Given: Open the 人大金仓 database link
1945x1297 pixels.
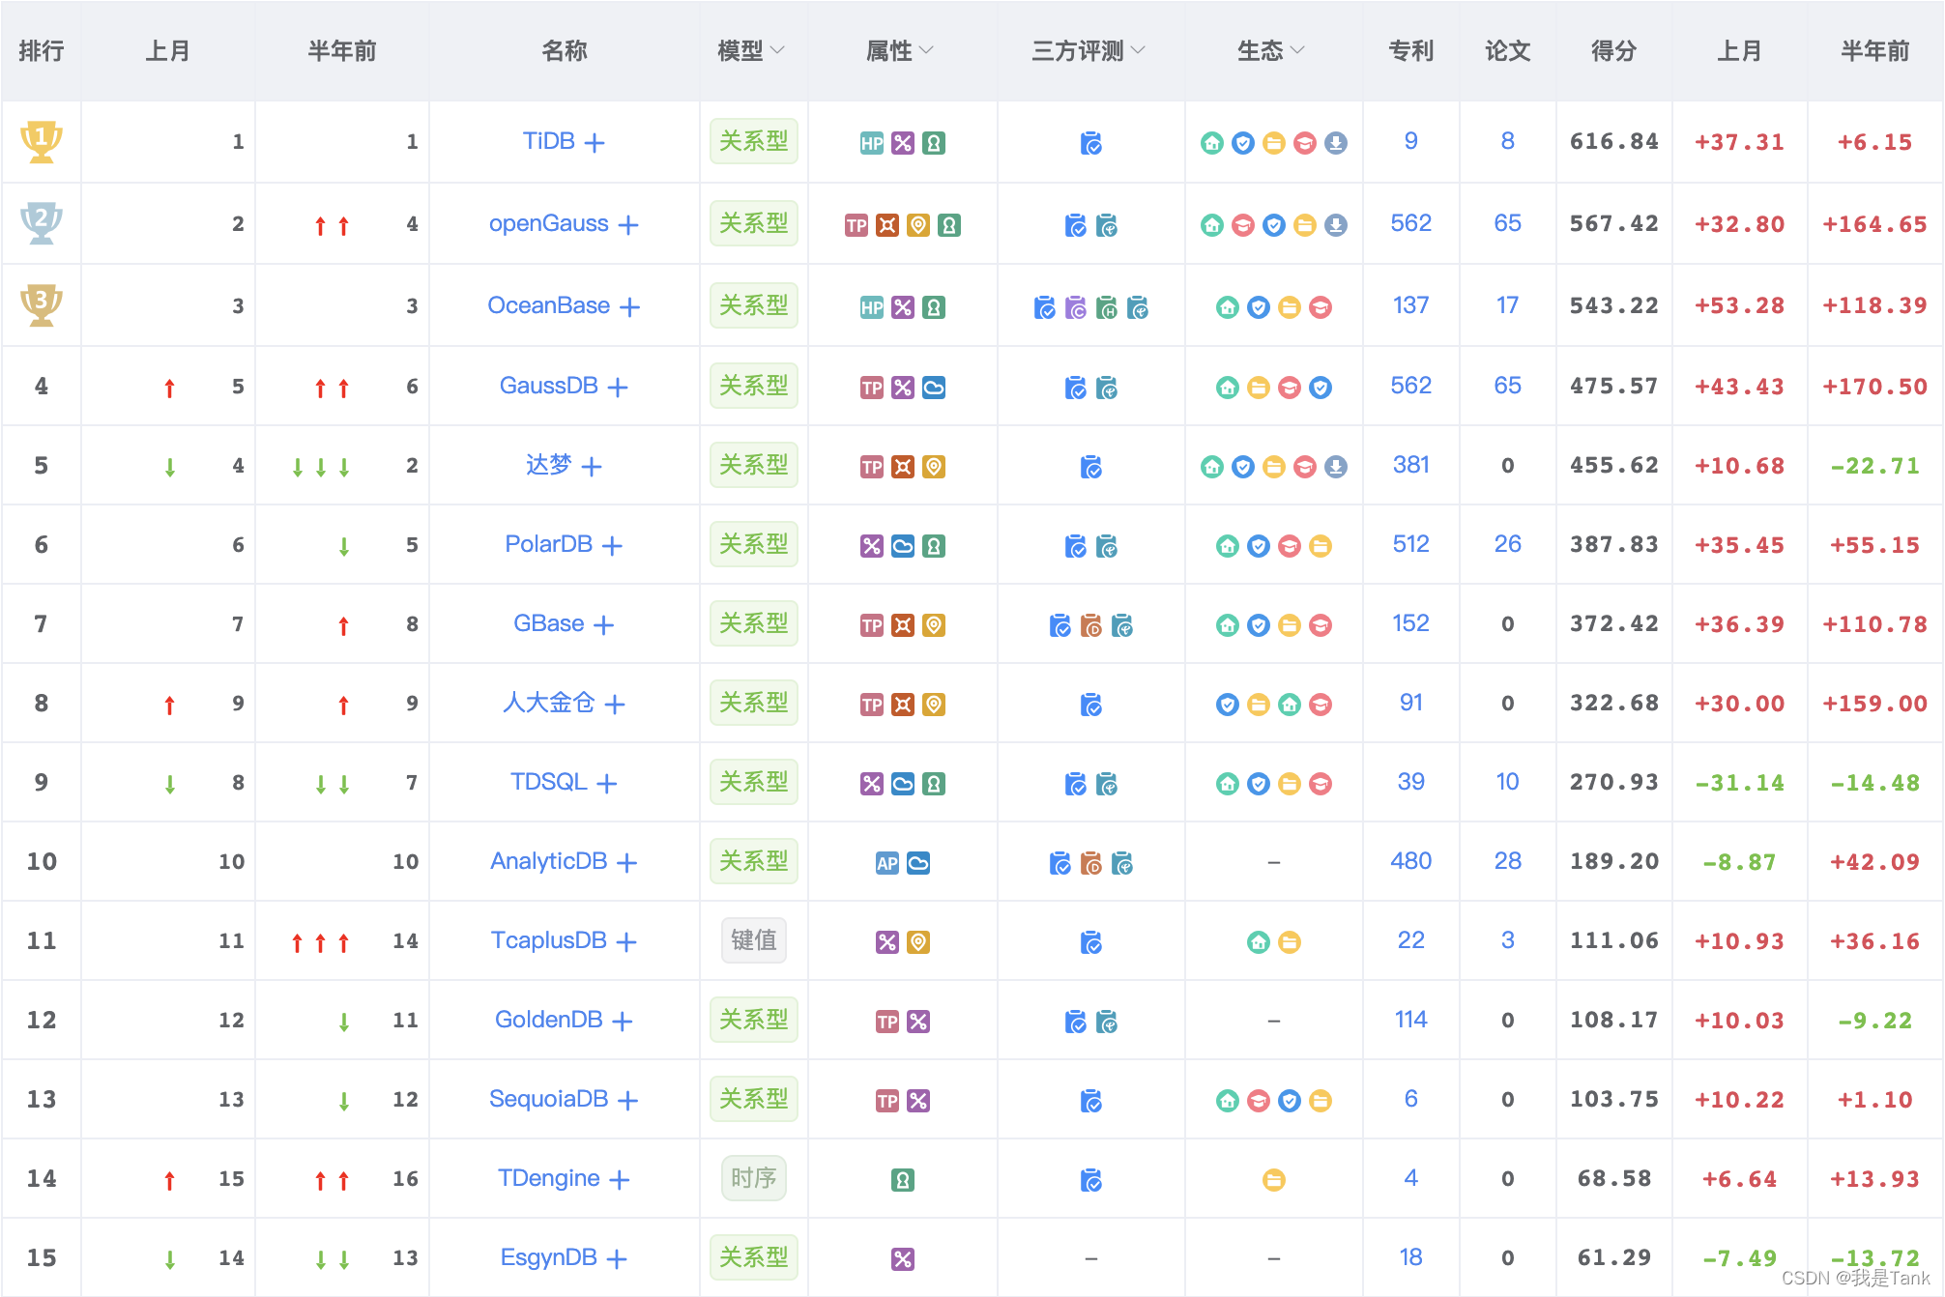Looking at the screenshot, I should pos(548,703).
